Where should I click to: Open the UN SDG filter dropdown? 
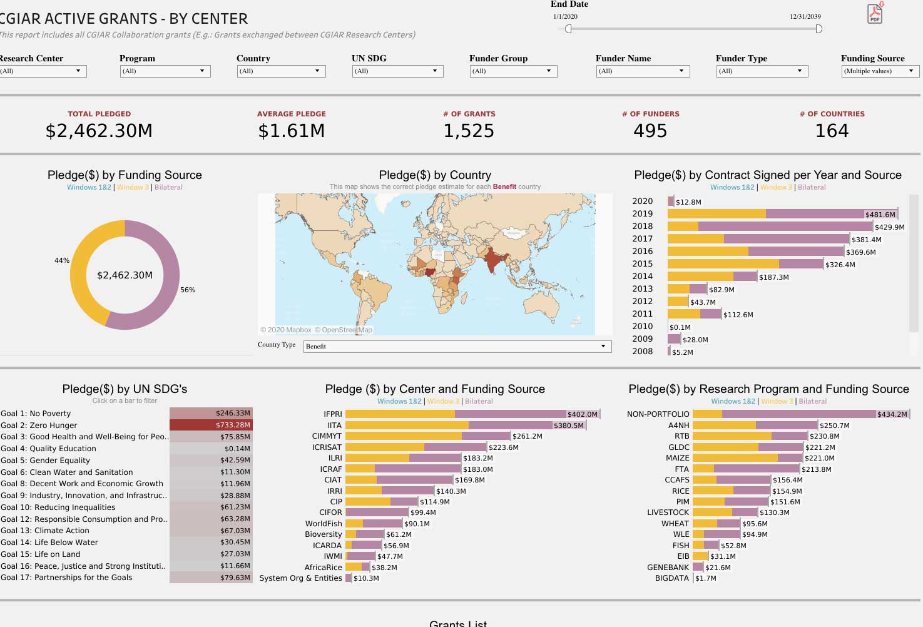click(436, 71)
